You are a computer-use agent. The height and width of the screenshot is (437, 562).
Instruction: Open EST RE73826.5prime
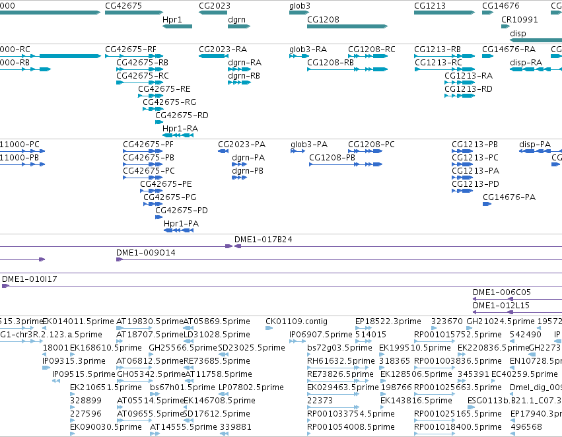[340, 374]
